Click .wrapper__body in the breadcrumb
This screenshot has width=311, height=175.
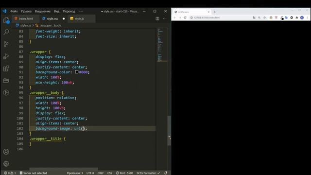point(51,25)
